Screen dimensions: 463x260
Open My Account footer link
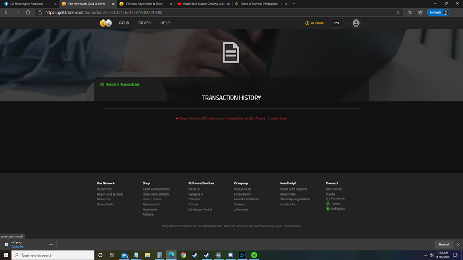click(x=151, y=204)
